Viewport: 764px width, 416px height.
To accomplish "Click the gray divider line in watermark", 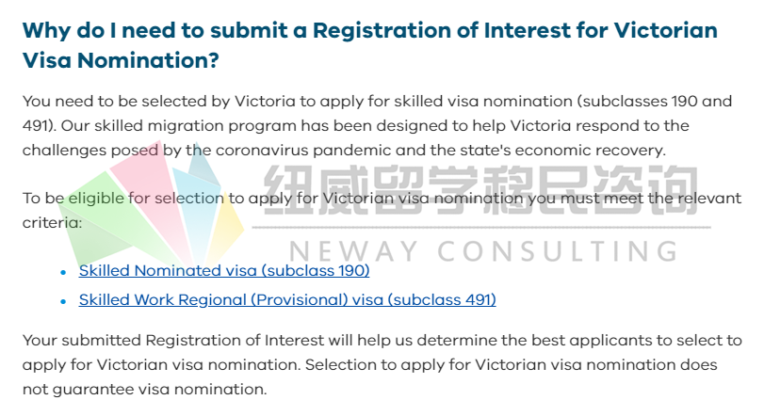I will [481, 227].
